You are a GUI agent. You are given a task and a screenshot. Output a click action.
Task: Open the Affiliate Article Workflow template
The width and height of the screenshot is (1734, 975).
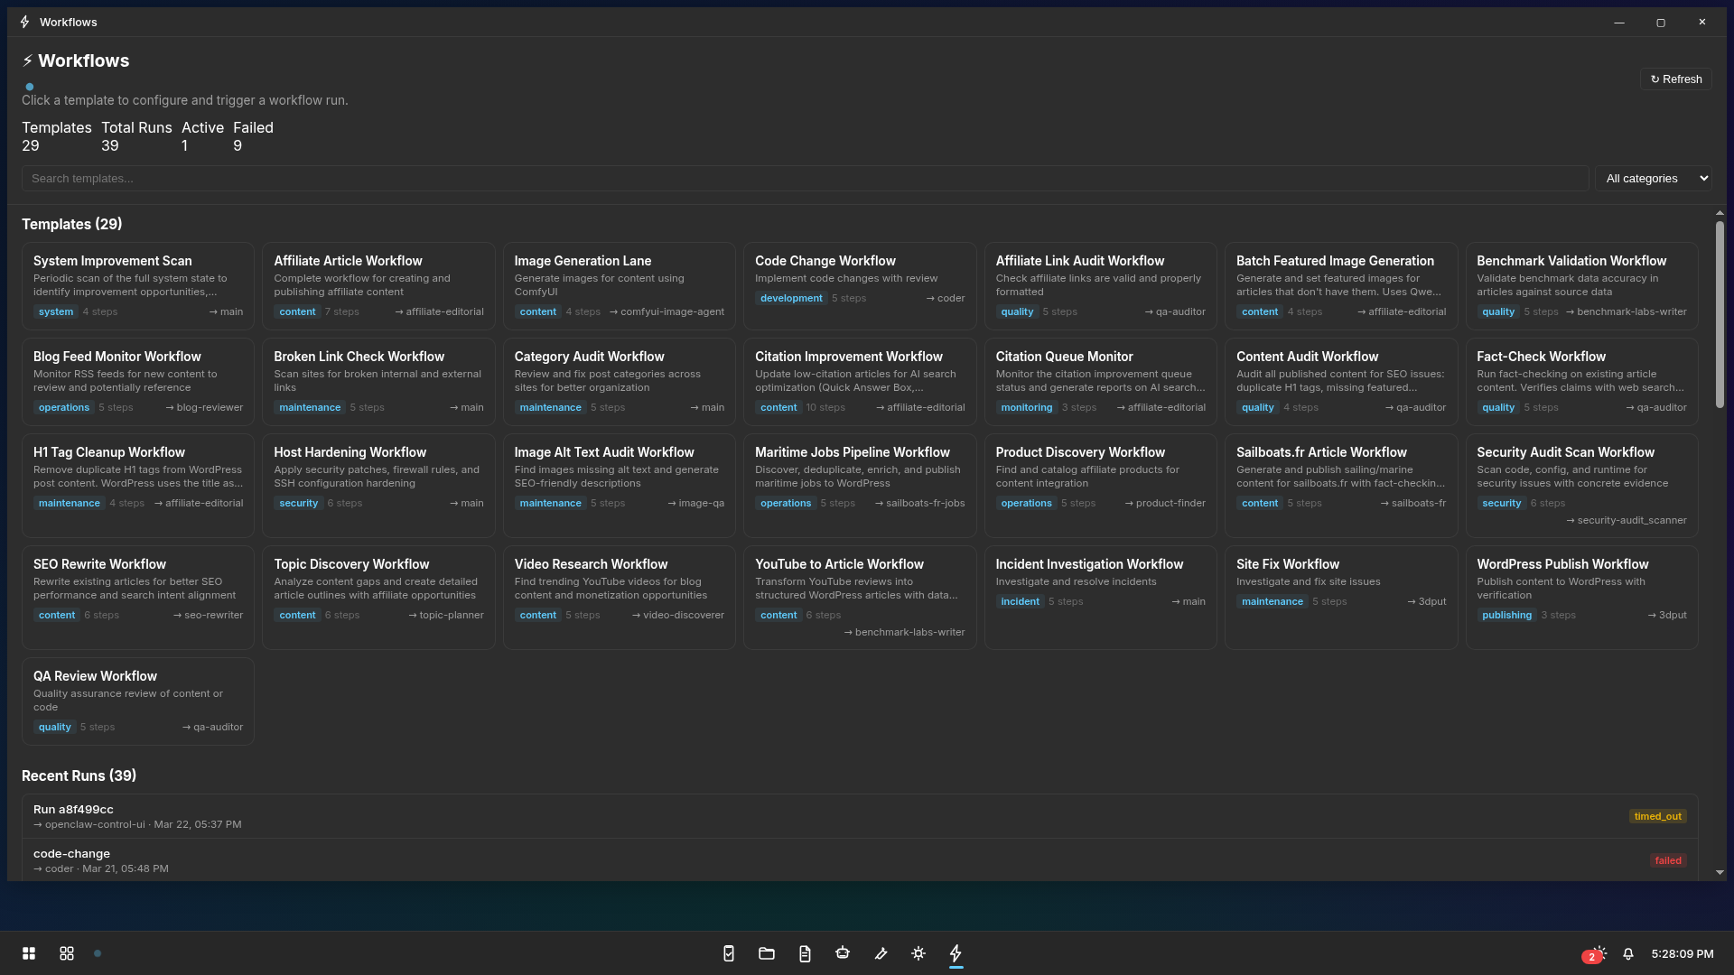[x=378, y=285]
